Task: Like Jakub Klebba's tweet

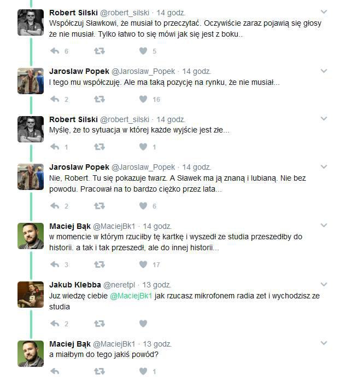Action: tap(143, 324)
